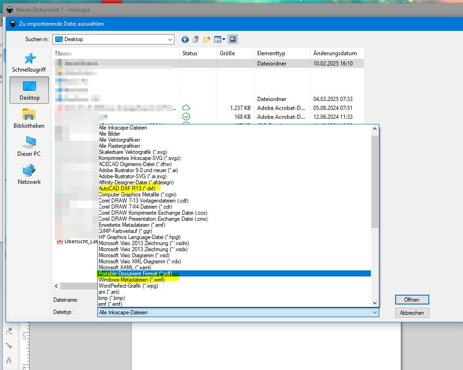This screenshot has width=463, height=370.
Task: Click the file list horizontal scroll-left arrow
Action: (56, 286)
